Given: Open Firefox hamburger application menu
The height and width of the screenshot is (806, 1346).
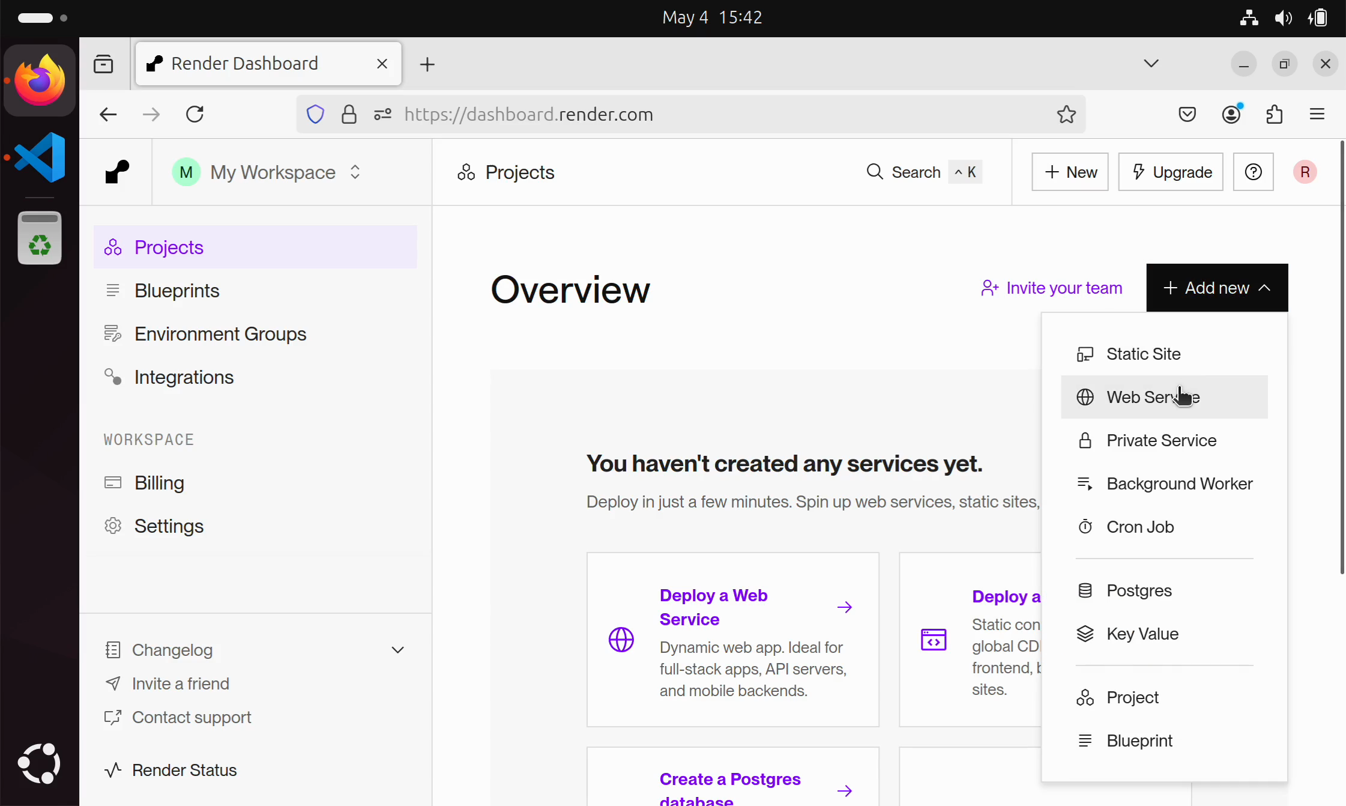Looking at the screenshot, I should point(1317,114).
